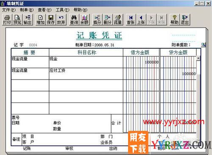Open the 工具 menu

tap(62, 10)
